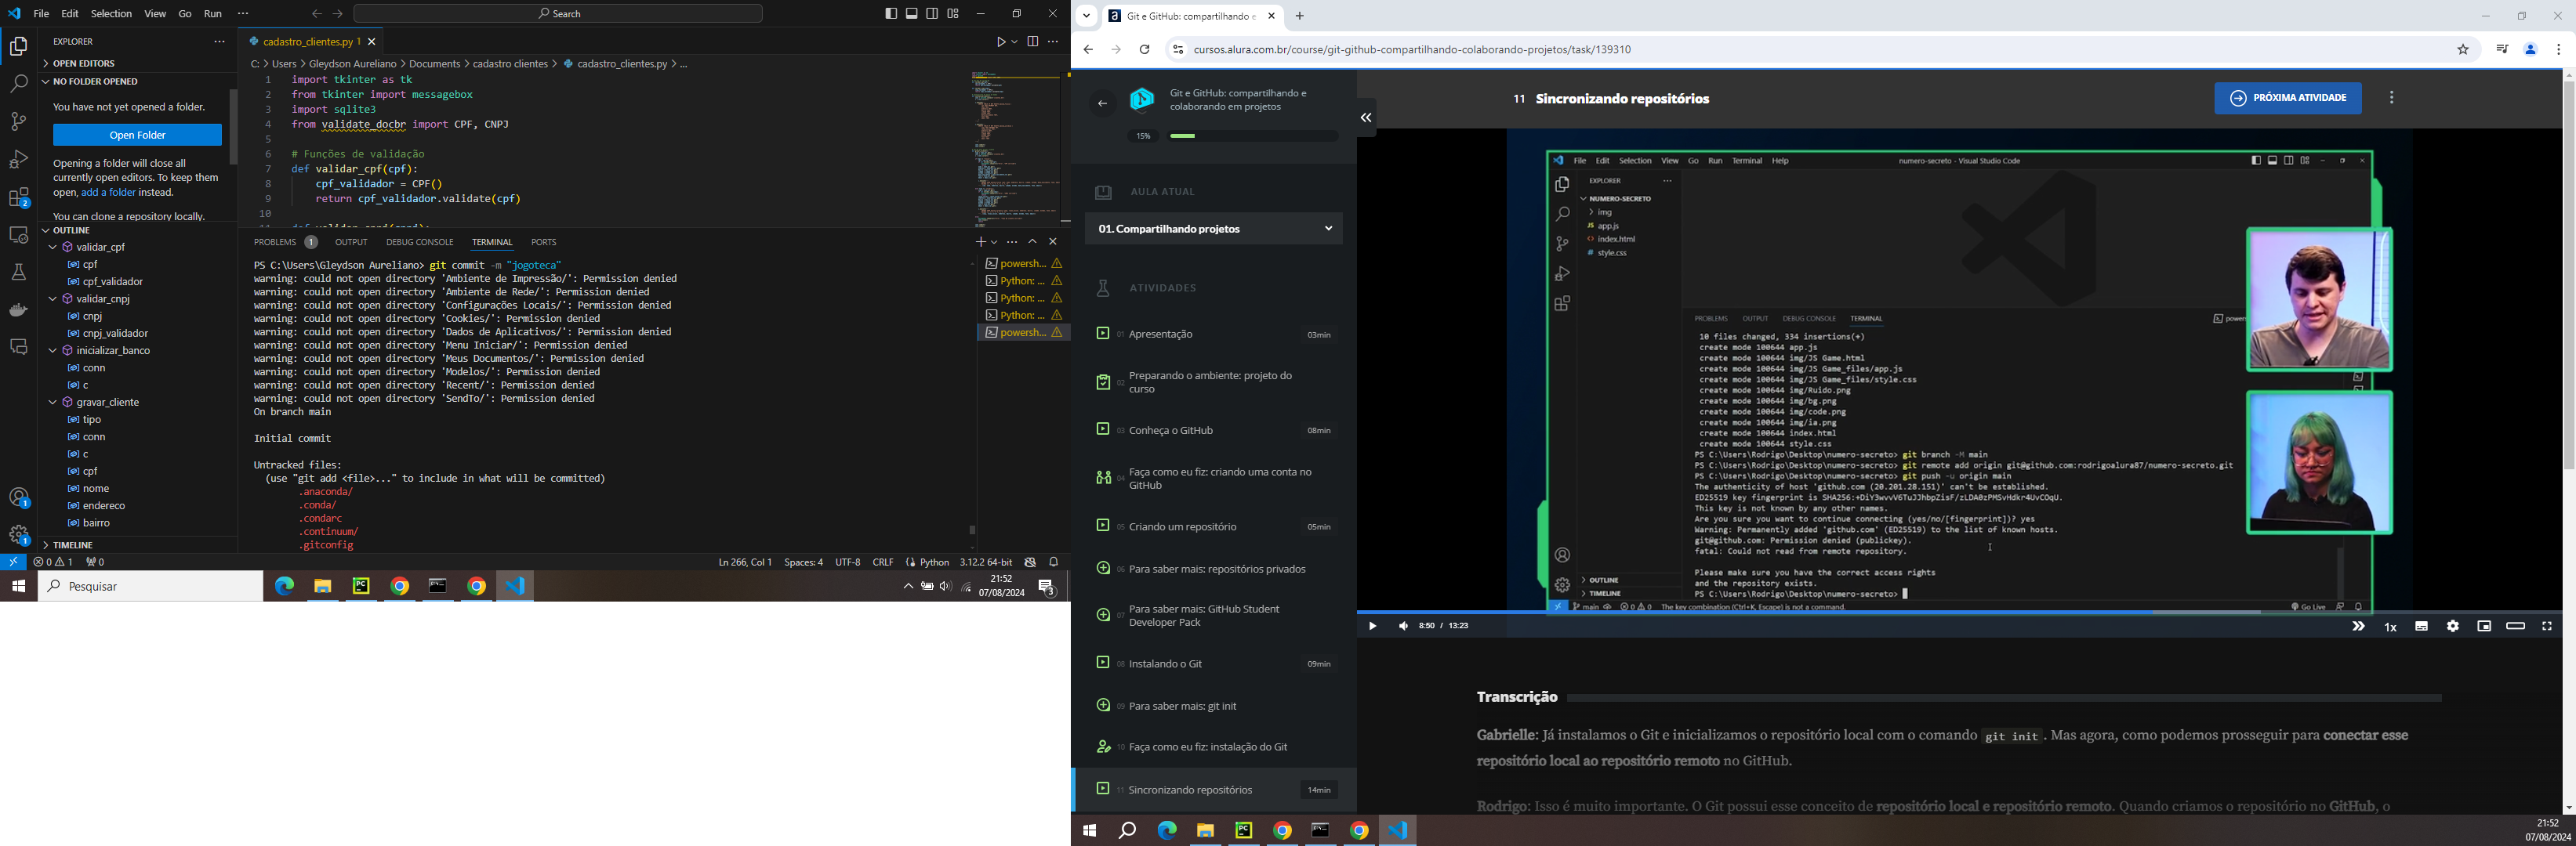Image resolution: width=2576 pixels, height=846 pixels.
Task: Open the new terminal profile dropdown
Action: (x=994, y=242)
